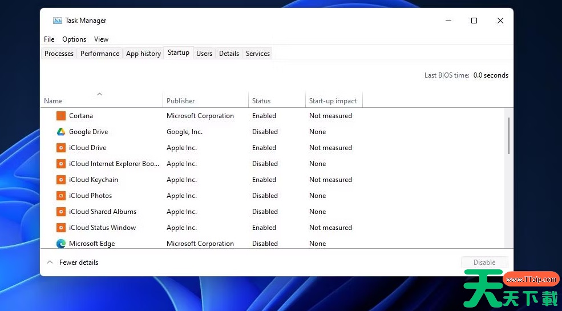Click the Cortana orange app icon

click(x=61, y=116)
